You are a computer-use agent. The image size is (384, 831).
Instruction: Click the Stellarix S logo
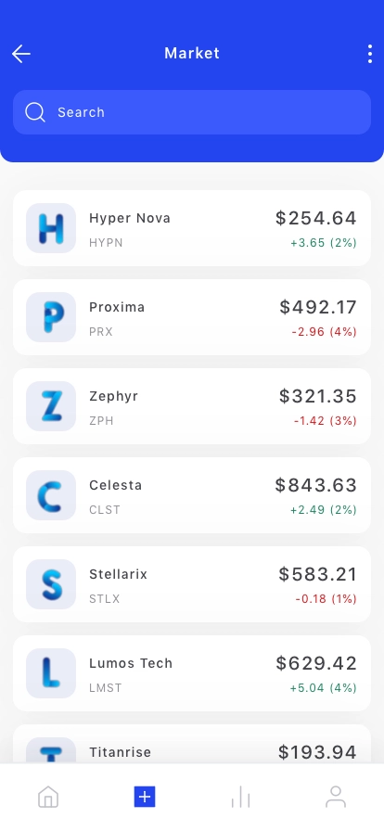pos(51,584)
